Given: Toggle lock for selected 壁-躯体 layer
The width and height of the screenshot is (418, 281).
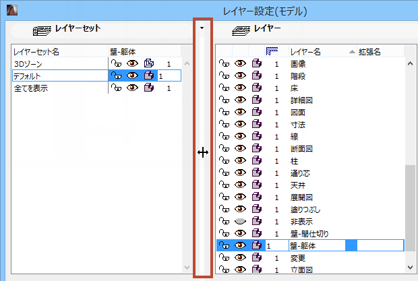Looking at the screenshot, I should click(x=225, y=245).
